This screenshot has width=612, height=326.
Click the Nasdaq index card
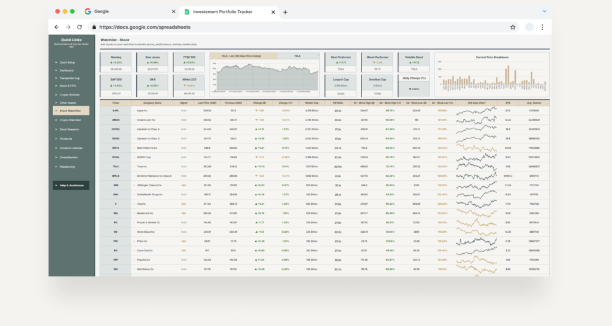[x=116, y=63]
